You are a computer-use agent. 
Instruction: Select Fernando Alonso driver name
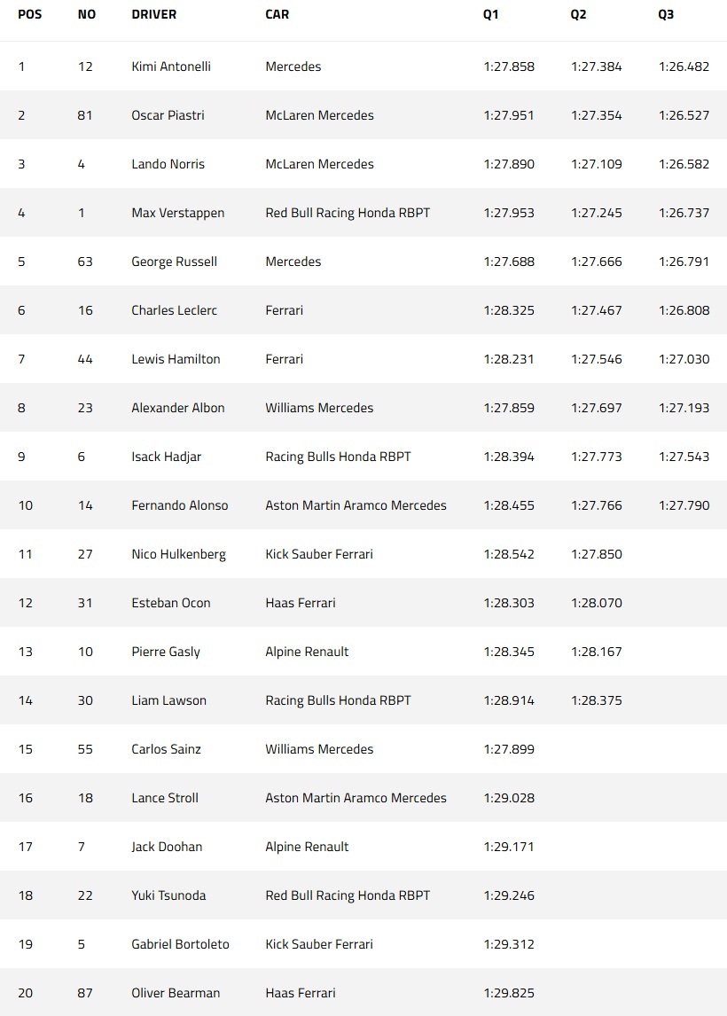click(179, 505)
